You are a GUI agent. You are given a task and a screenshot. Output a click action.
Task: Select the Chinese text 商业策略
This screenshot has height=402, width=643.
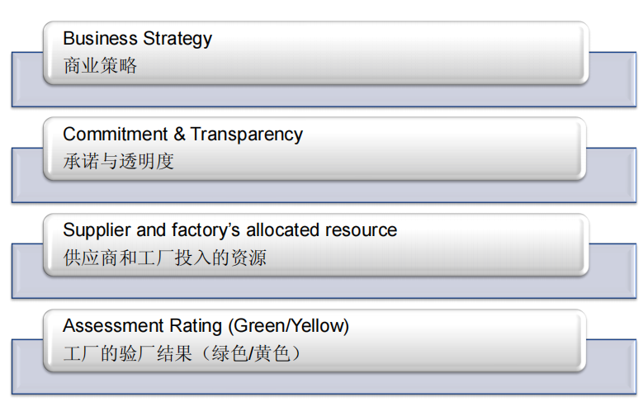(100, 66)
